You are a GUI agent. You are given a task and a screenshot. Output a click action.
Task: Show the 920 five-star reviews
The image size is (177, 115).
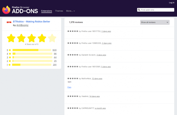54,50
